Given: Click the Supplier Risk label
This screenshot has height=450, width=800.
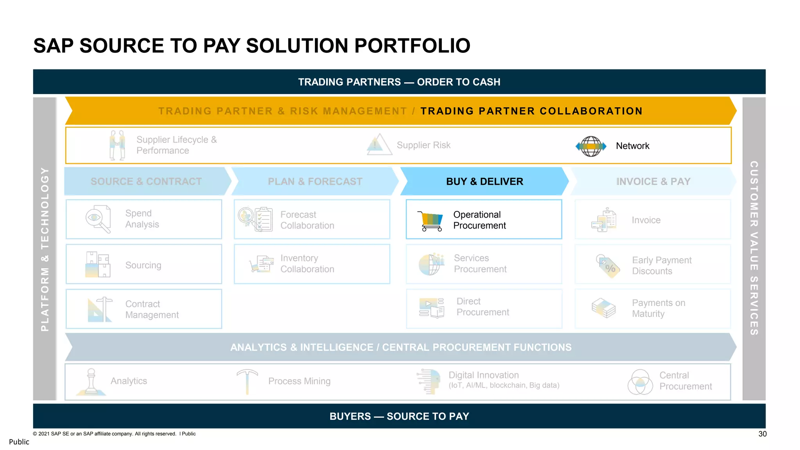Looking at the screenshot, I should pos(423,145).
